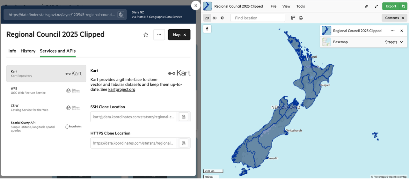The width and height of the screenshot is (410, 180).
Task: Click the NEW ZEALAND label on the map
Action: (x=286, y=107)
